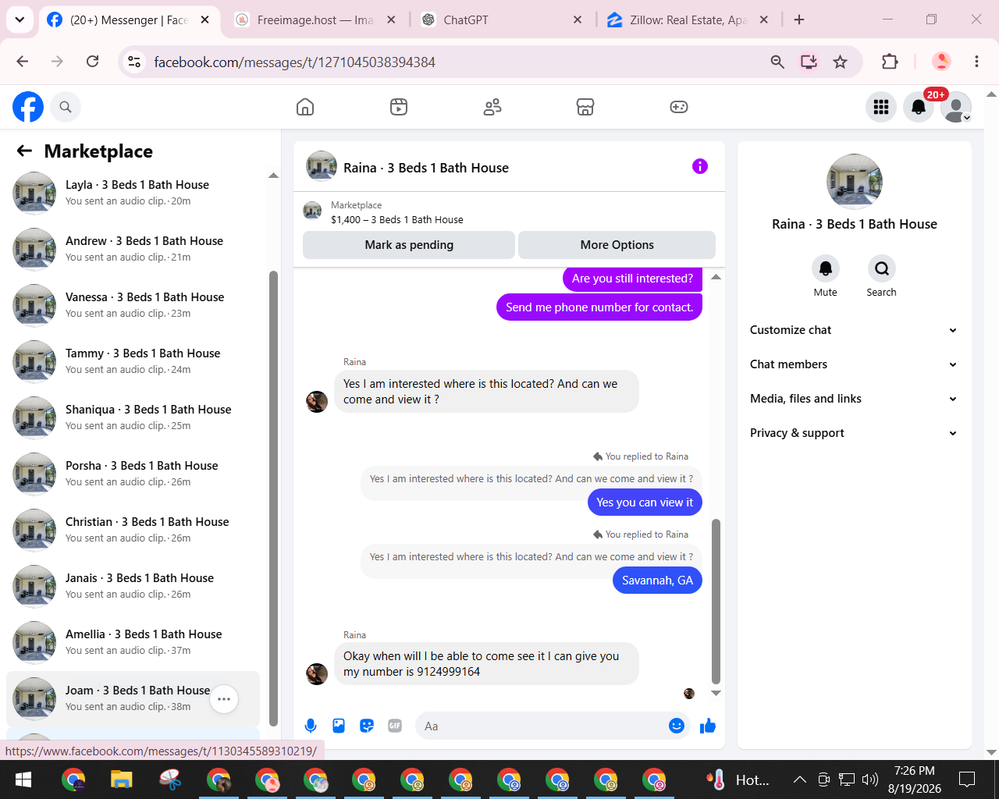Close the ChatGPT tab
The height and width of the screenshot is (799, 999).
coord(578,20)
